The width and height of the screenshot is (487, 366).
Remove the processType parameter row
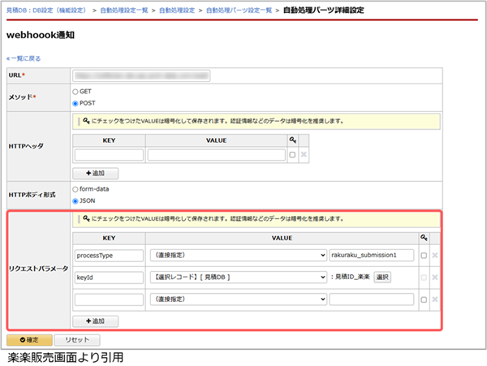(434, 255)
